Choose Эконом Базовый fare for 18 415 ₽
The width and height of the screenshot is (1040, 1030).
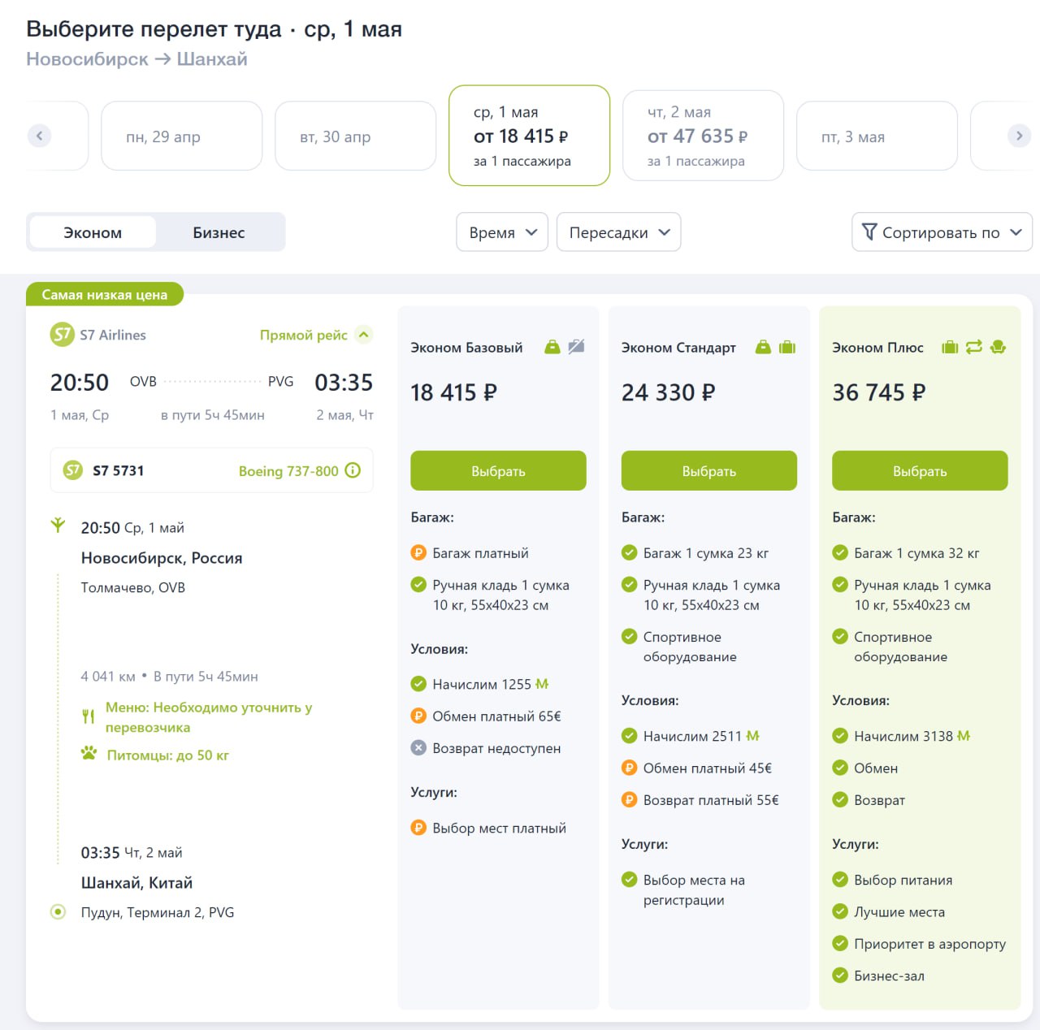(x=498, y=471)
